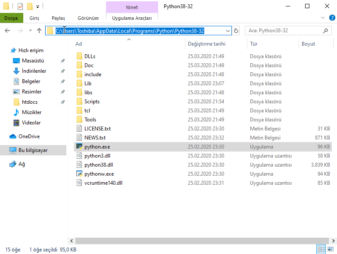Click the Back navigation arrow
The width and height of the screenshot is (337, 254).
(x=7, y=31)
